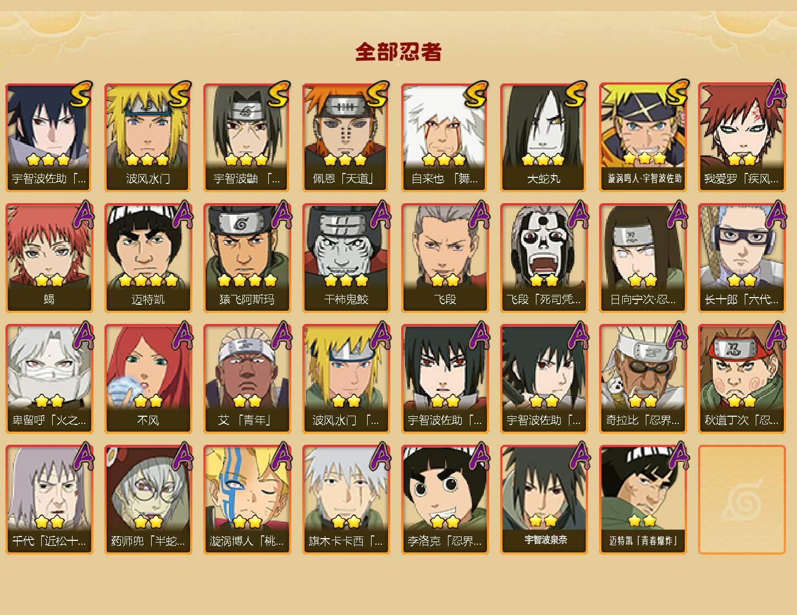Choose the 不凤 red-haired ninja card
The image size is (797, 615).
click(148, 379)
